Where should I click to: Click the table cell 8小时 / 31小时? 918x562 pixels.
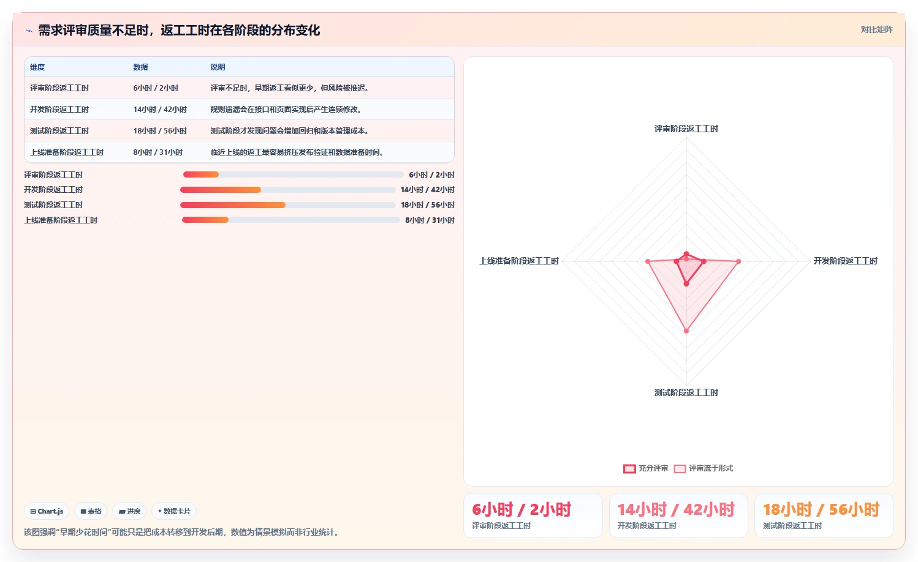click(x=157, y=152)
